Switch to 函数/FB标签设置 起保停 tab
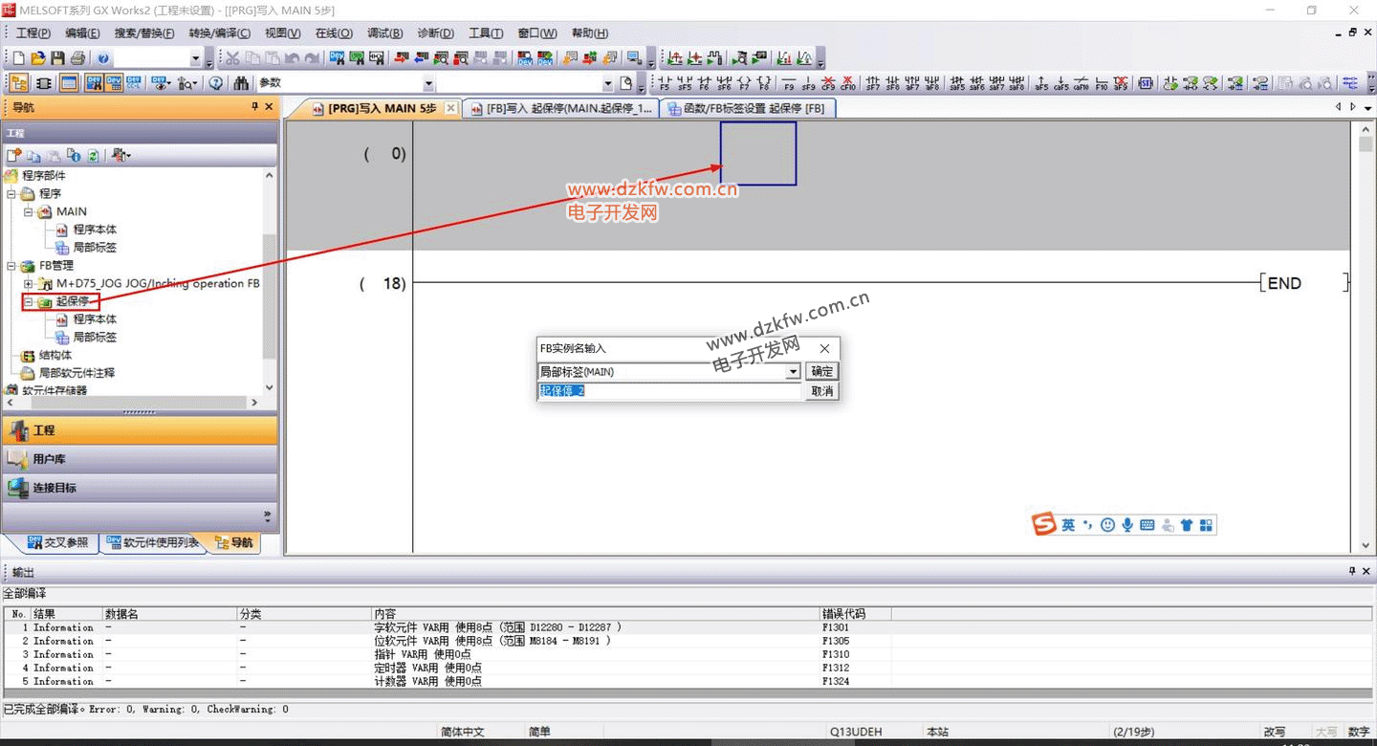Viewport: 1377px width, 746px height. [x=746, y=109]
